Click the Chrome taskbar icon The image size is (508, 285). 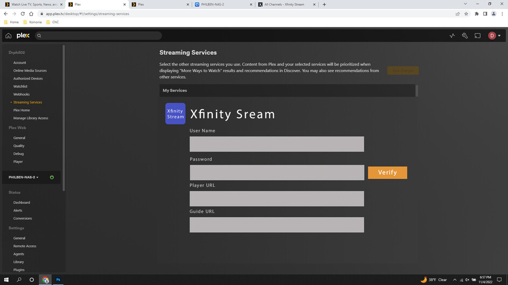coord(45,280)
